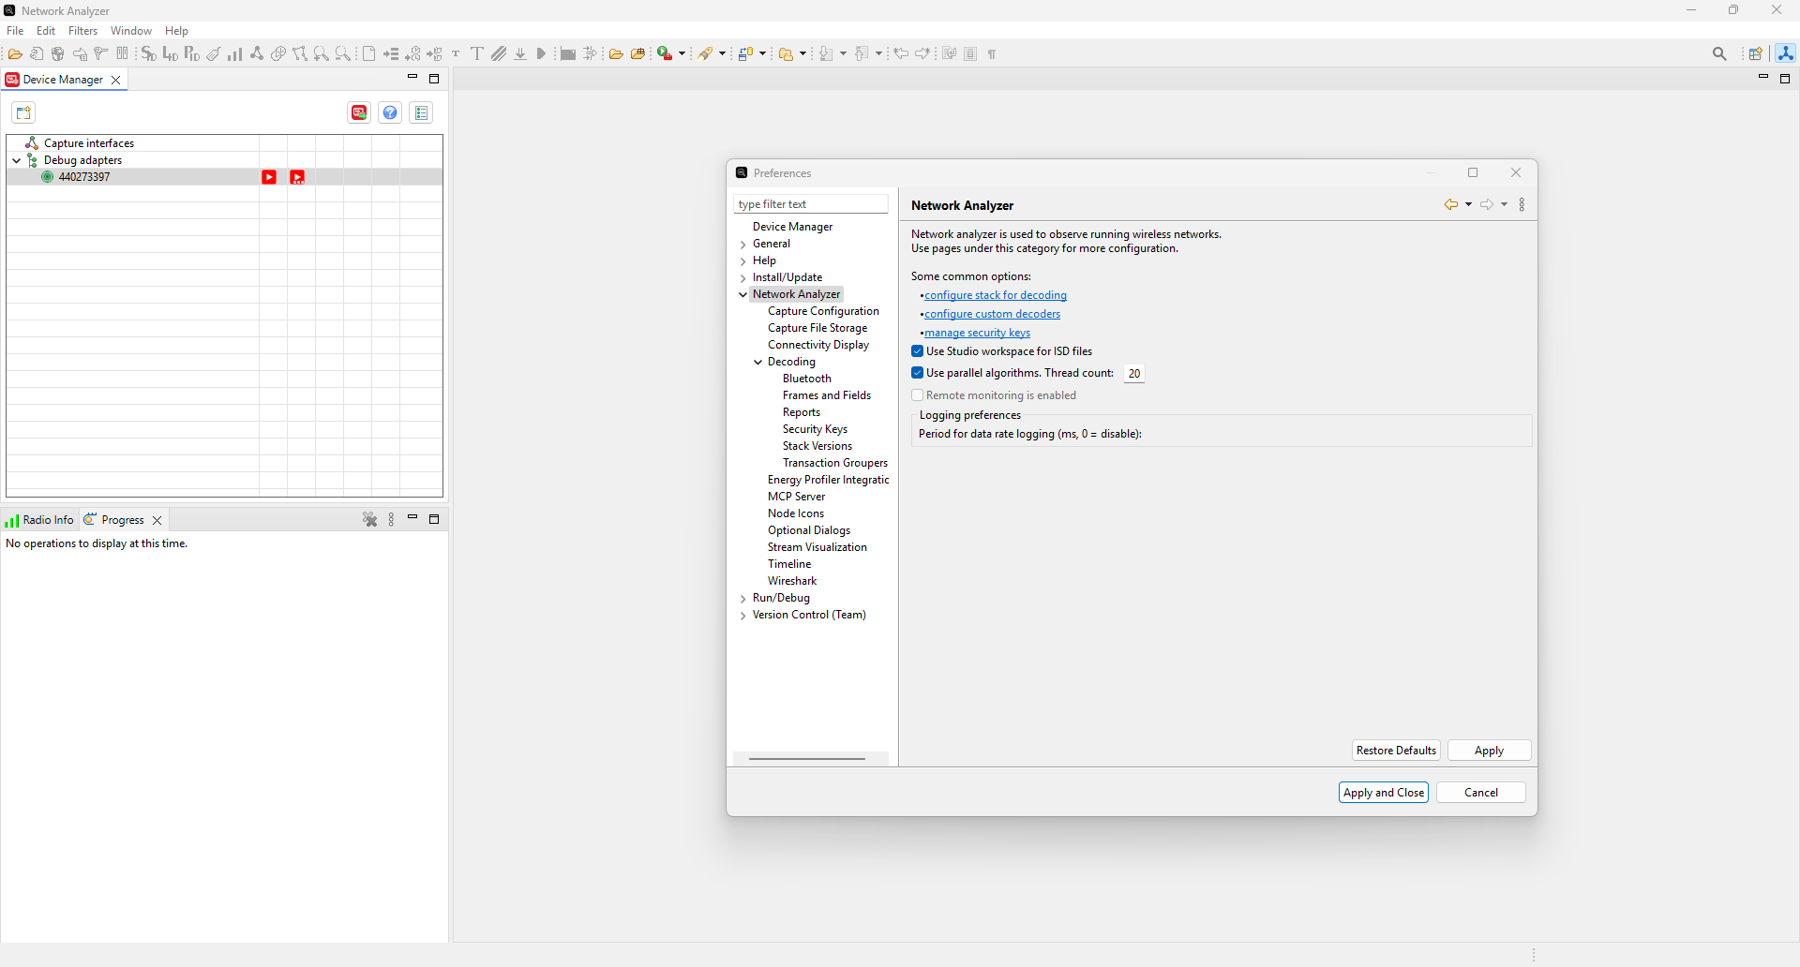The height and width of the screenshot is (967, 1800).
Task: Click the blue help icon in Device Manager
Action: [390, 112]
